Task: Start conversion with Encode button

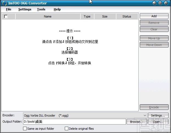Action: click(154, 107)
